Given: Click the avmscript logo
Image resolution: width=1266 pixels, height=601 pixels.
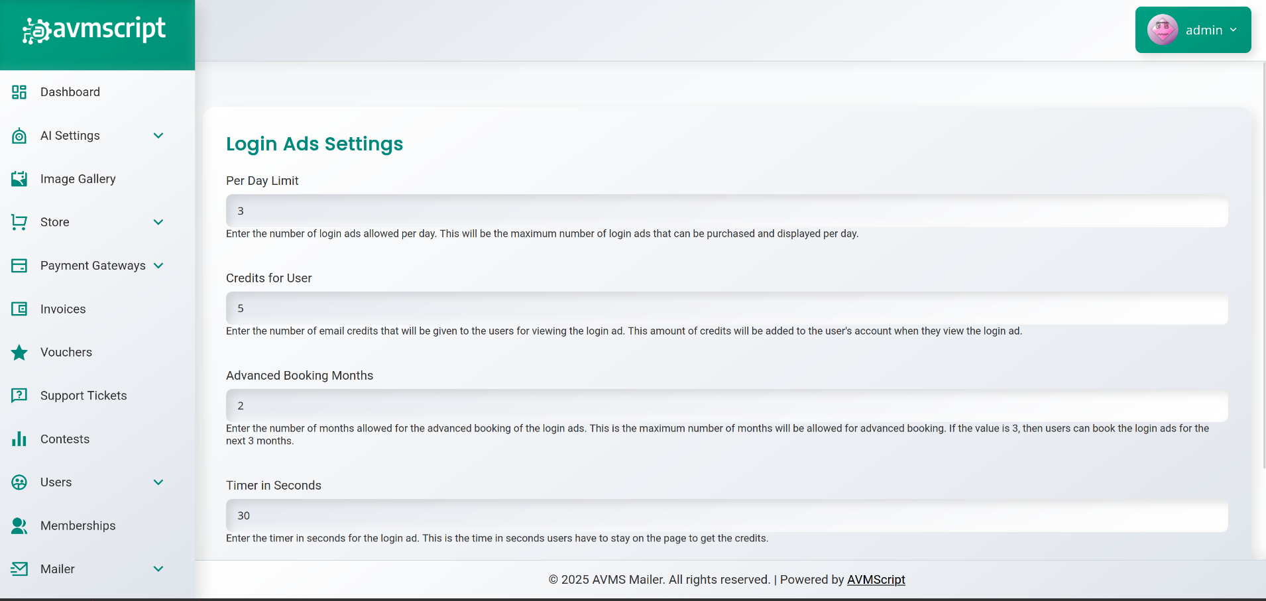Looking at the screenshot, I should (94, 30).
